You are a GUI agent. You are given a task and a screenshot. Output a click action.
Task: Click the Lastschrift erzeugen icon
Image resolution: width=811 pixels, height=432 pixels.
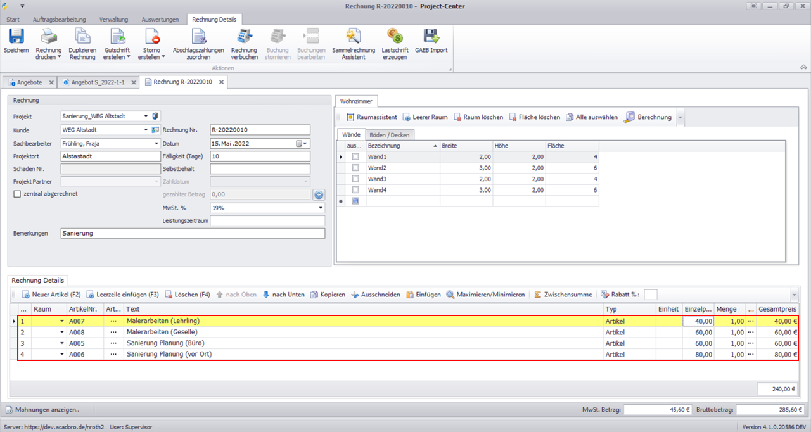(x=395, y=37)
